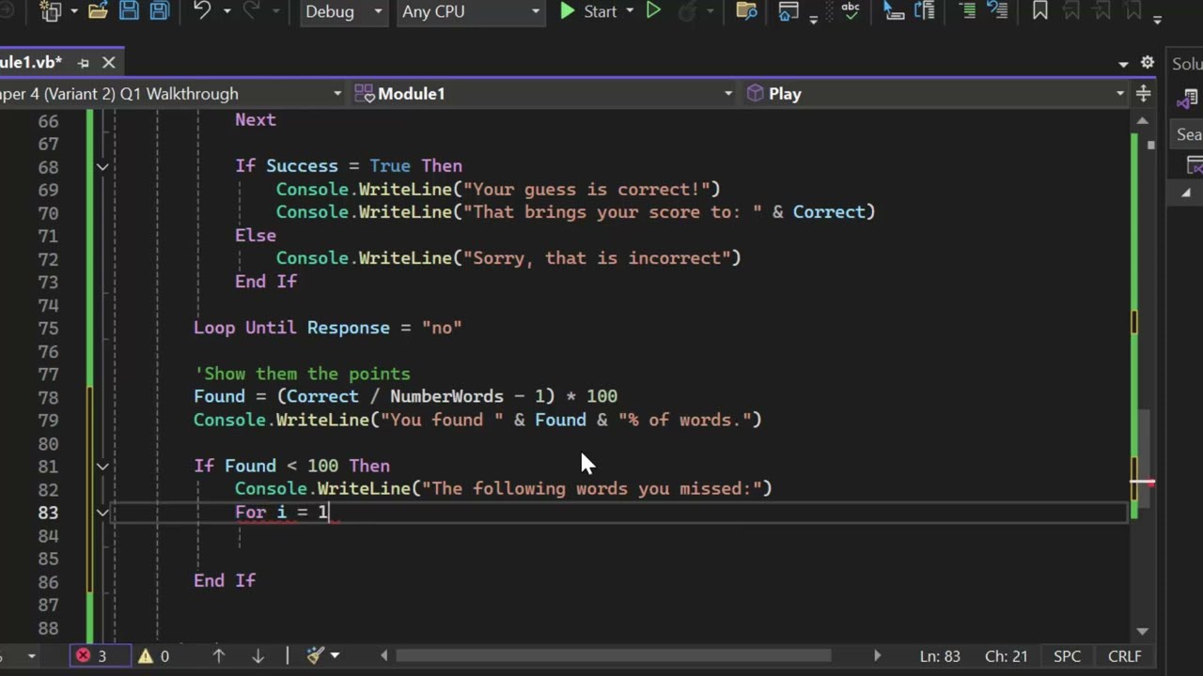Open the project Walkthrough navigation dropdown
The width and height of the screenshot is (1203, 676).
[172, 94]
